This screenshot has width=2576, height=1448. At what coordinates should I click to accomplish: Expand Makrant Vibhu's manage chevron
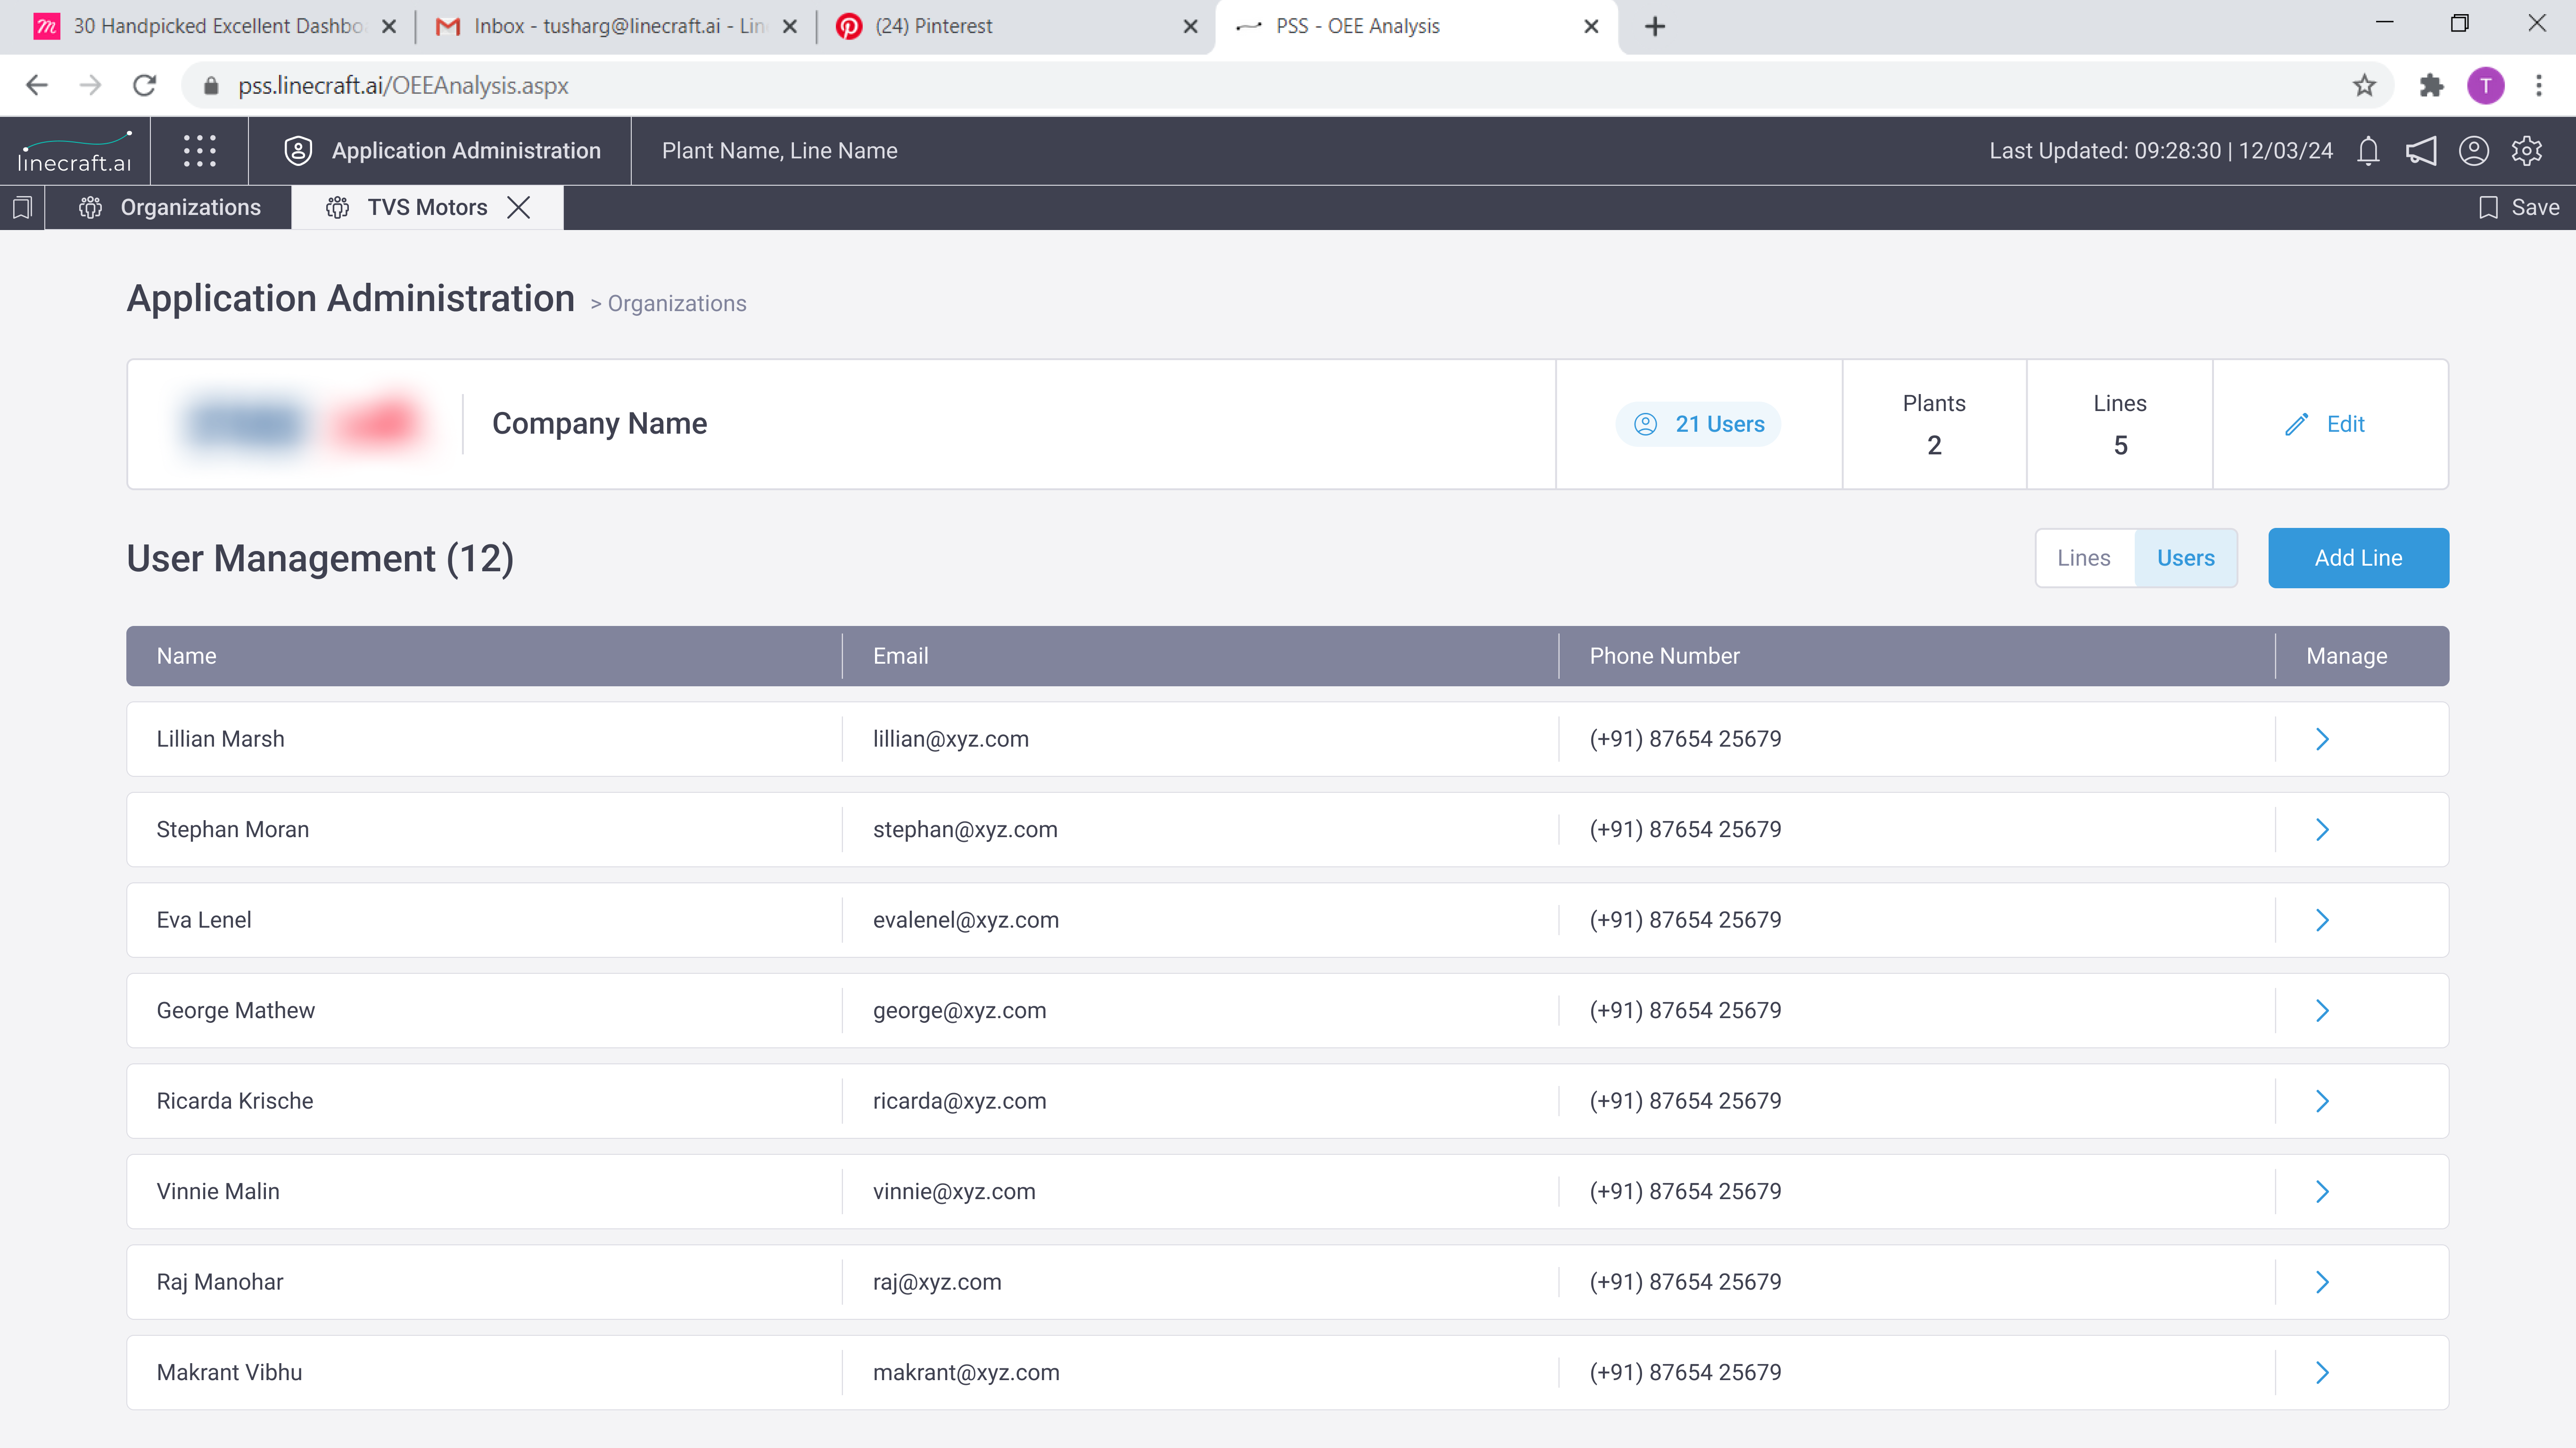(x=2322, y=1373)
